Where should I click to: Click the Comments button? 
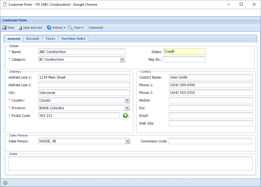click(96, 28)
